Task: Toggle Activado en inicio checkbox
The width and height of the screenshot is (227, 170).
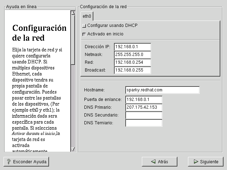Action: coord(84,34)
